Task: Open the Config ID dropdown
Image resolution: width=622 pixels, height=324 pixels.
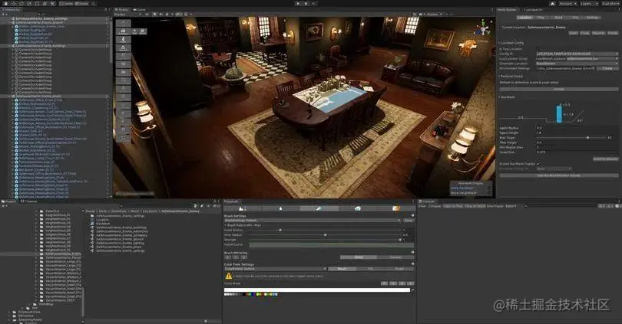Action: pyautogui.click(x=577, y=54)
